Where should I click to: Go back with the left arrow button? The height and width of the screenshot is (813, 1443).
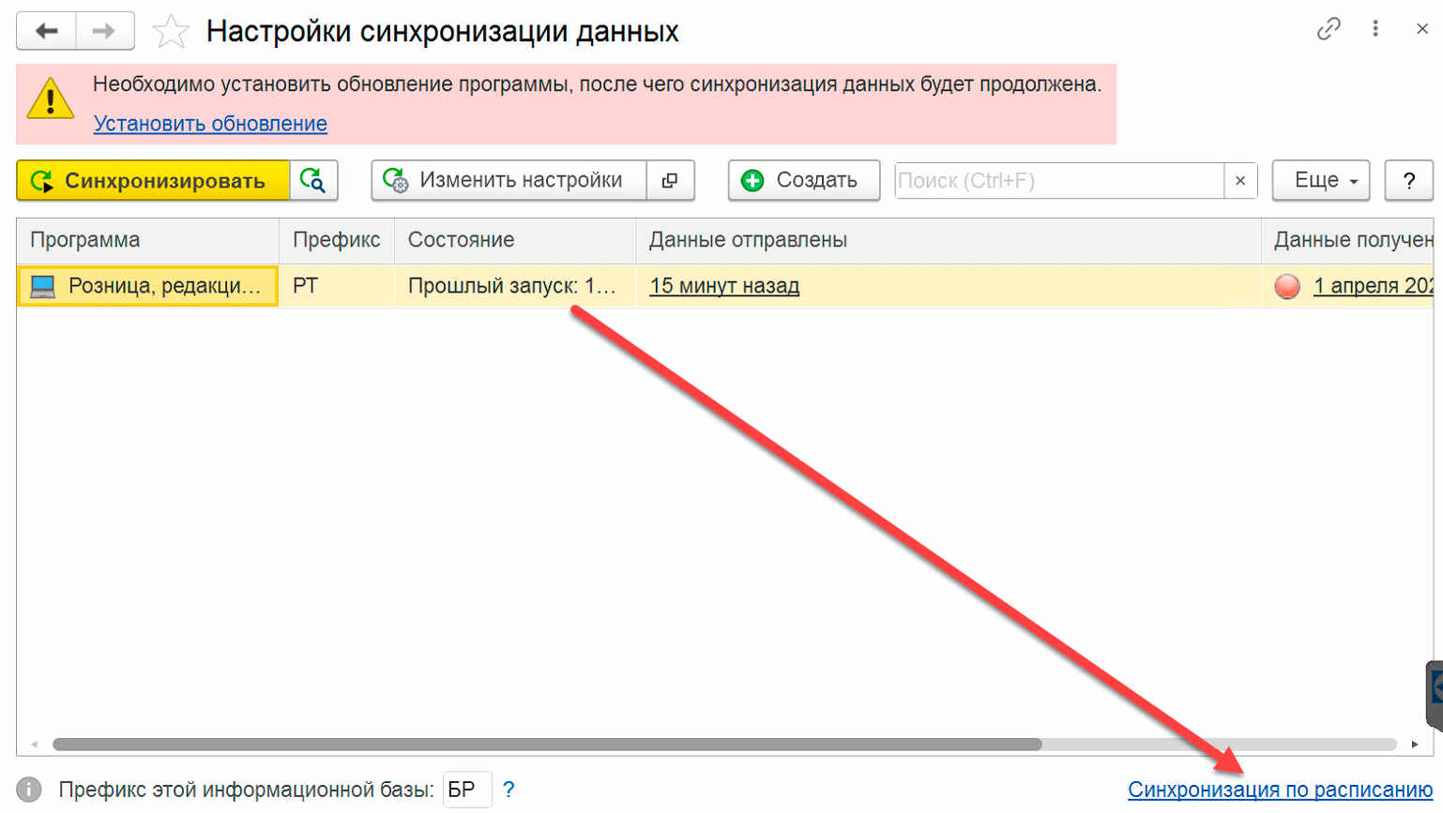pos(46,31)
